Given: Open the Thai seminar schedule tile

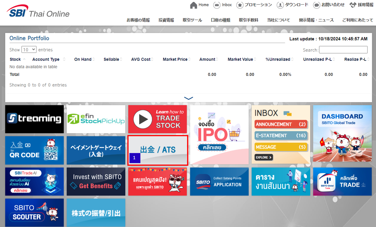Looking at the screenshot, I should click(x=281, y=182).
